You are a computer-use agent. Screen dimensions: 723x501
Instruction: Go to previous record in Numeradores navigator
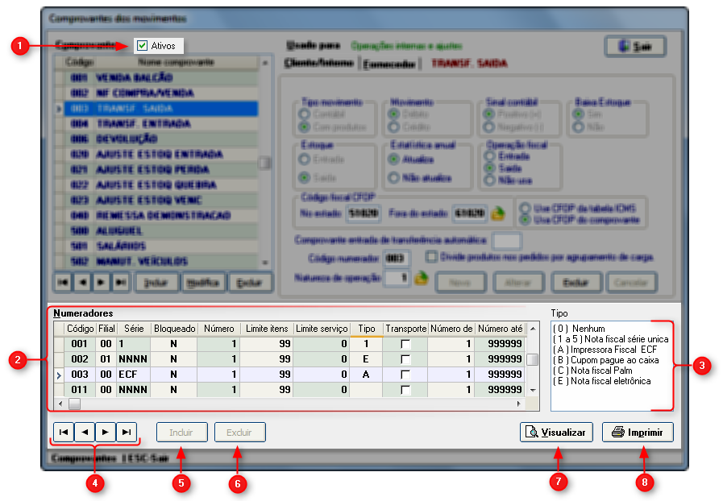tap(85, 432)
